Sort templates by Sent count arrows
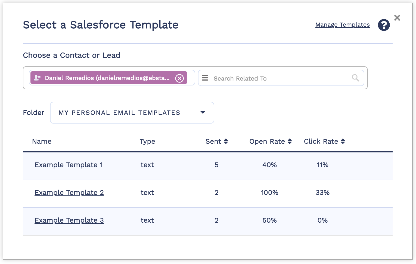 tap(226, 141)
